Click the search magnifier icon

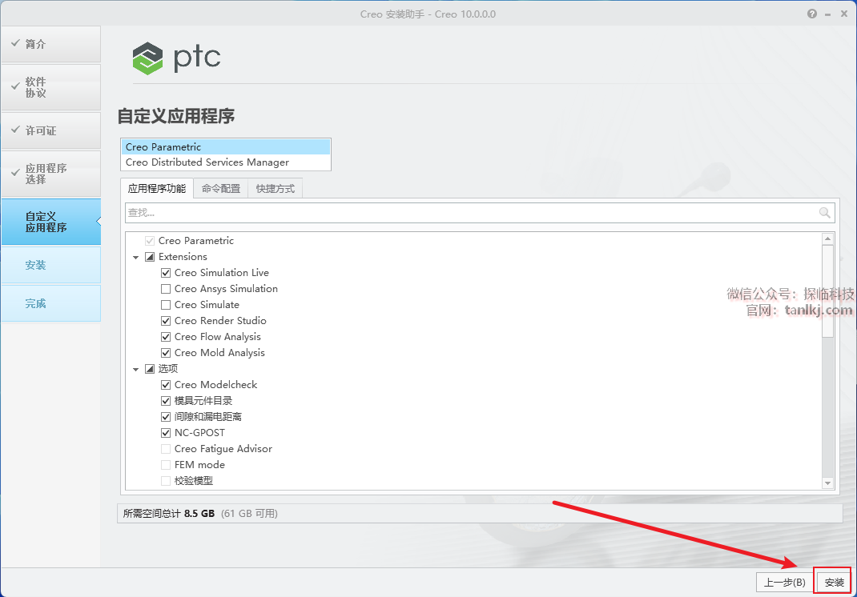click(824, 213)
